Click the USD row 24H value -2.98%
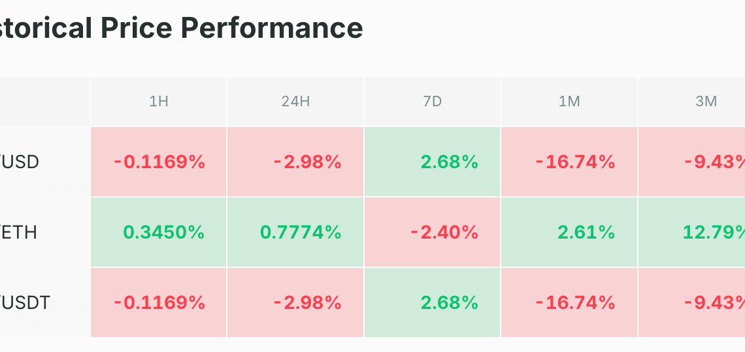Screen dimensions: 745x352 (307, 162)
